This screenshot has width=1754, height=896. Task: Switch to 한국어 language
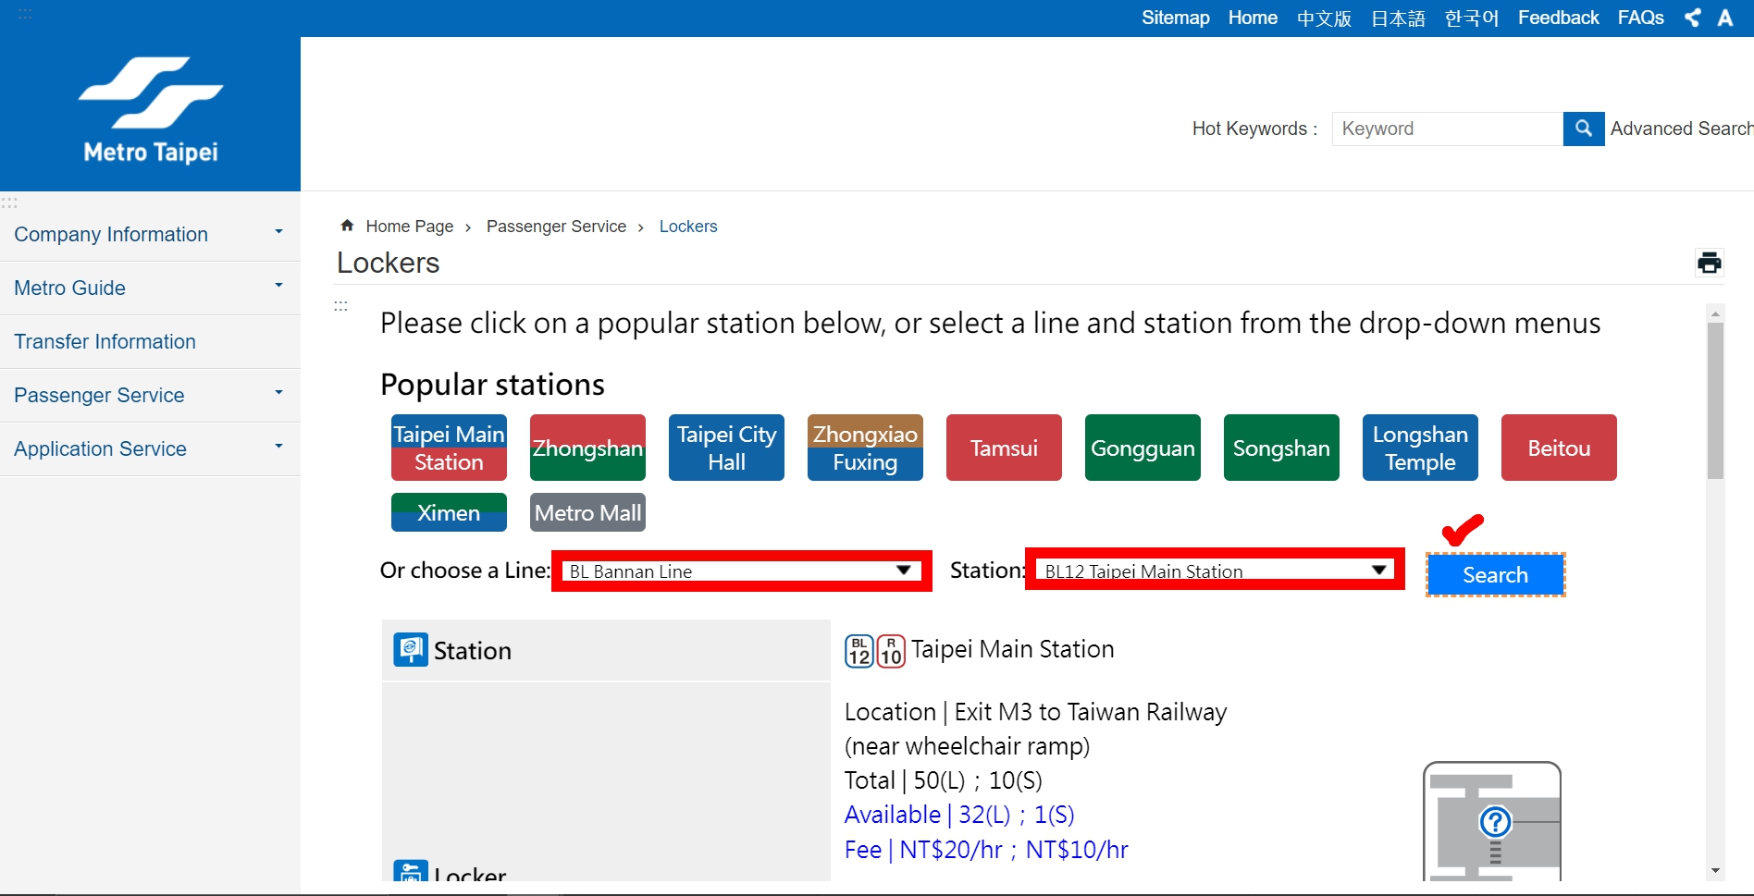point(1472,18)
